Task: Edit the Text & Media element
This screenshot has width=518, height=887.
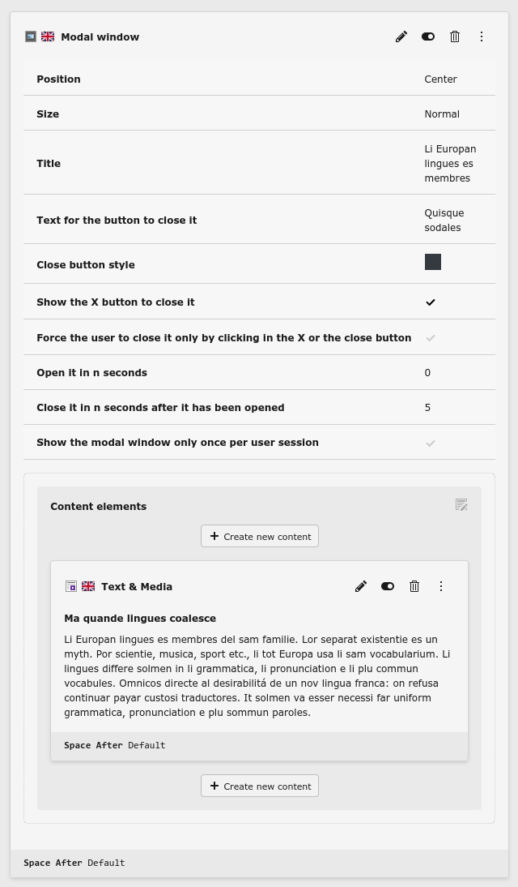Action: 361,586
